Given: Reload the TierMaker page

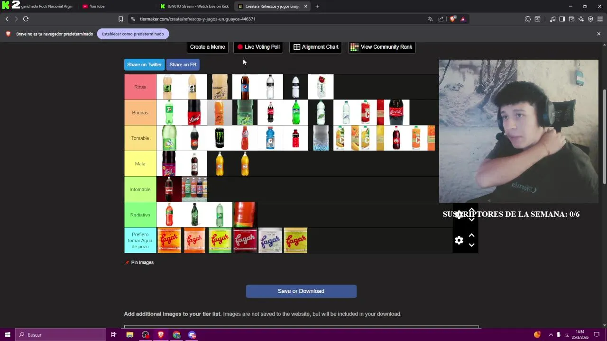Looking at the screenshot, I should point(26,19).
